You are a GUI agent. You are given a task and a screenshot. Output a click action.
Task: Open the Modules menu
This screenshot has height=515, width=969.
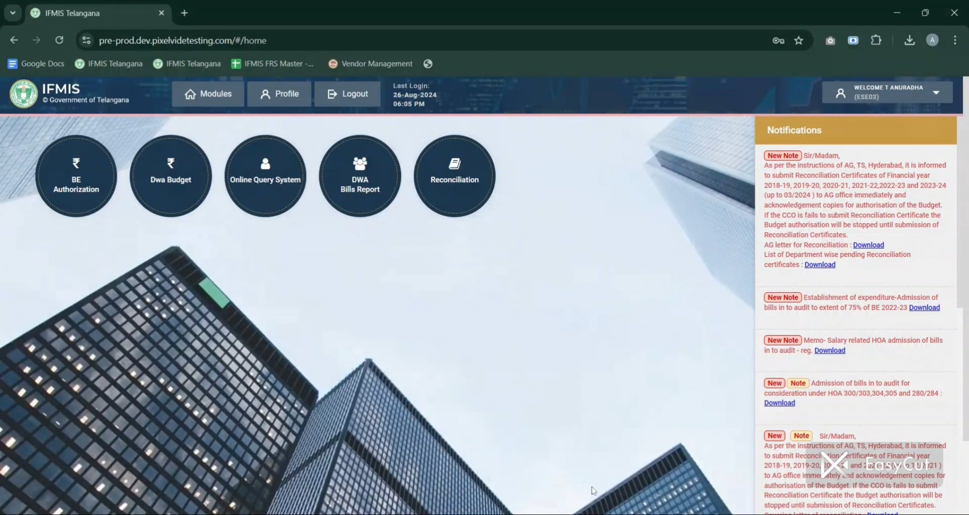pyautogui.click(x=208, y=93)
